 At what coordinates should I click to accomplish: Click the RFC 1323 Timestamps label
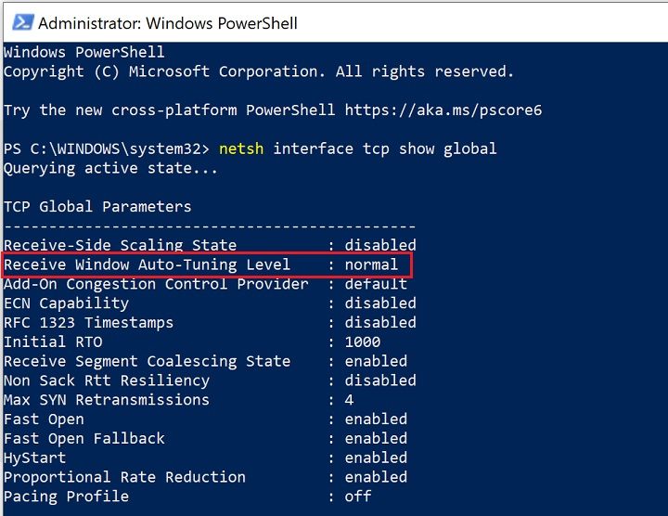pyautogui.click(x=88, y=323)
